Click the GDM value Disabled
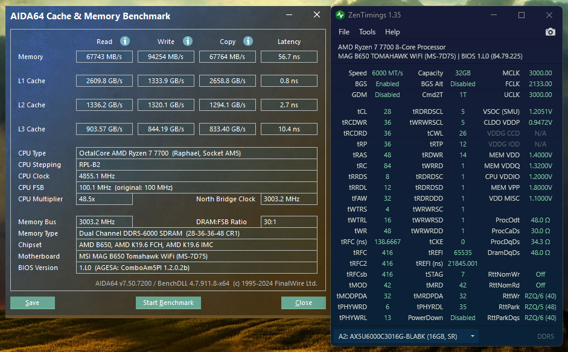Image resolution: width=568 pixels, height=352 pixels. (388, 95)
